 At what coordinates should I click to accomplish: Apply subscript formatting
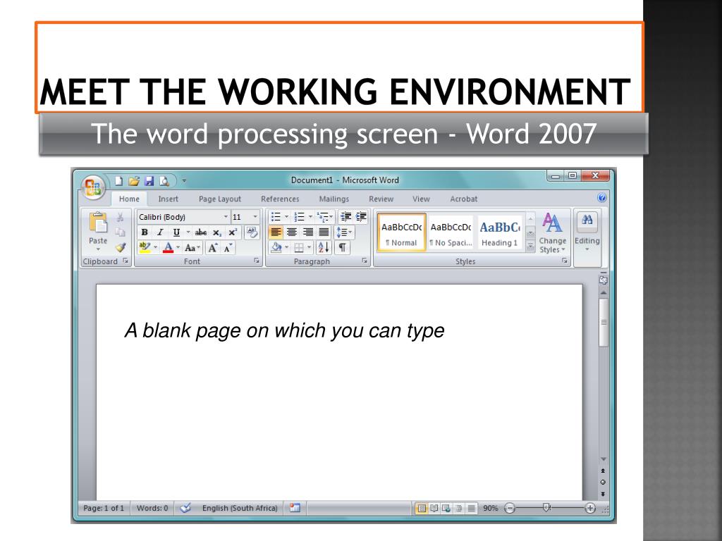[217, 232]
